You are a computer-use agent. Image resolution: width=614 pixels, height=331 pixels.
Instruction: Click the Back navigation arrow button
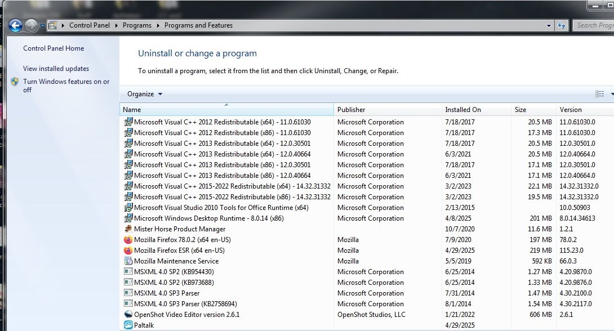tap(15, 26)
